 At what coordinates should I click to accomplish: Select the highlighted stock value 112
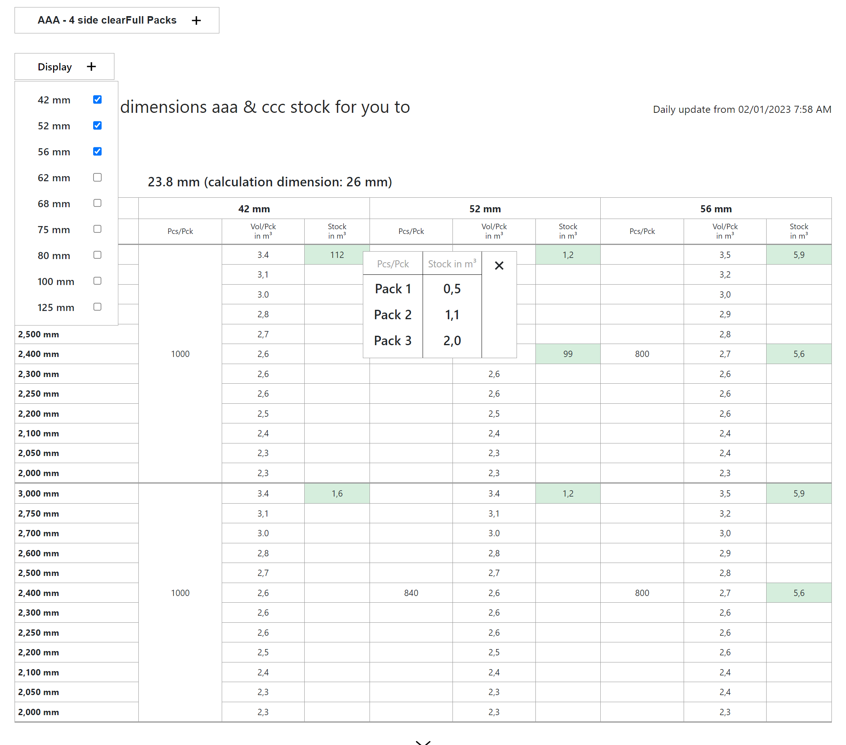click(x=337, y=254)
